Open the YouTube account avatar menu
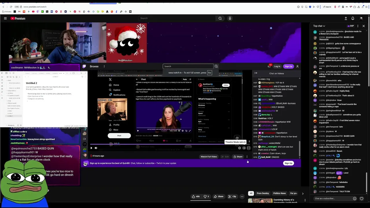 361,18
